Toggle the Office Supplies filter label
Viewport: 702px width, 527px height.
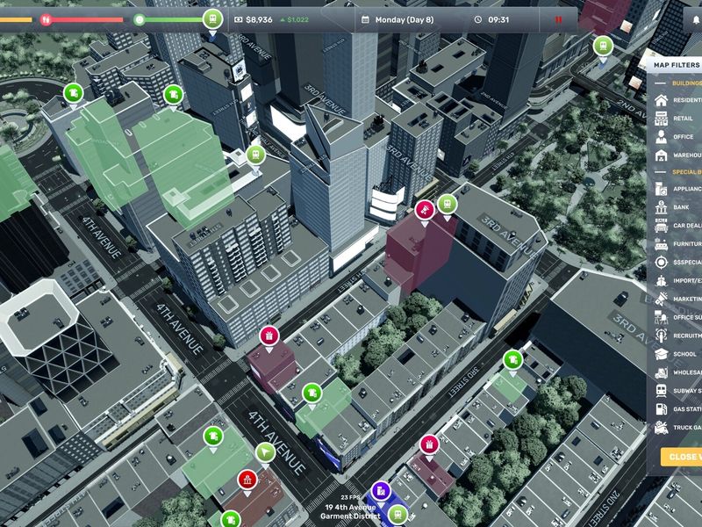(x=687, y=317)
